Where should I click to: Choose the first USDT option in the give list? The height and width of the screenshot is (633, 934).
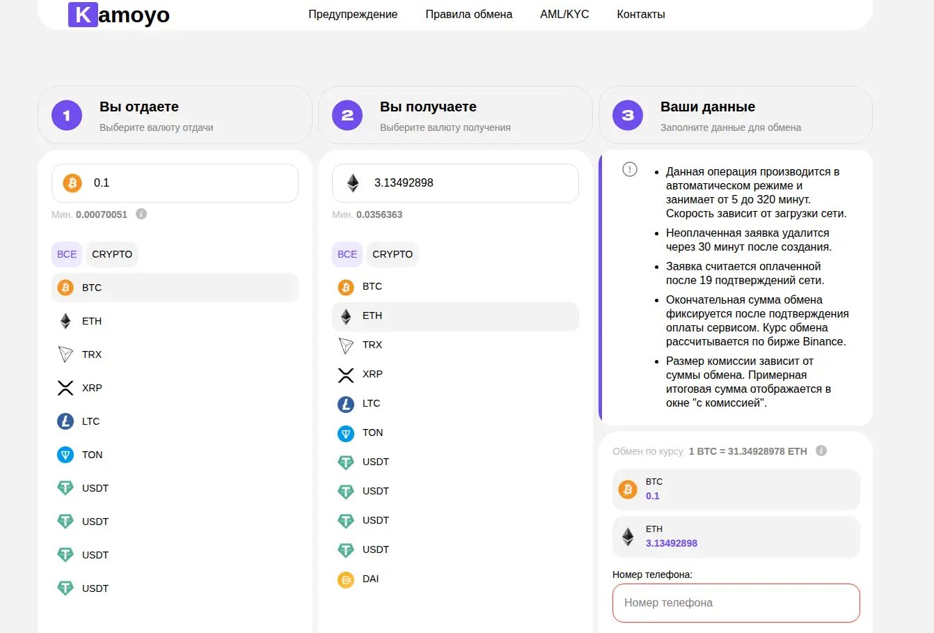point(95,488)
